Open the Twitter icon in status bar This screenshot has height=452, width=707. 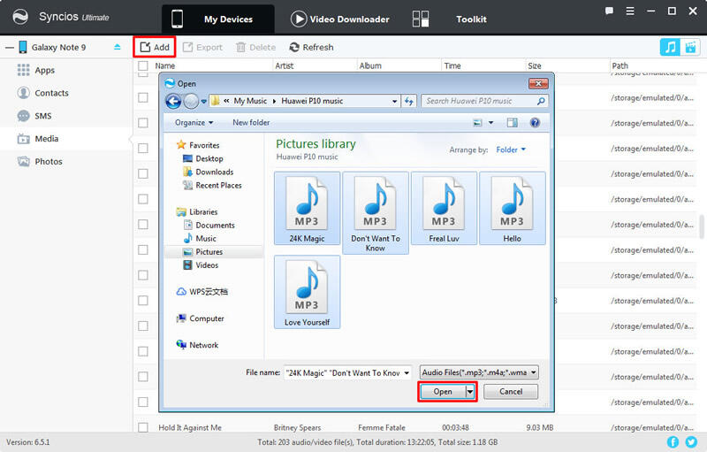690,441
